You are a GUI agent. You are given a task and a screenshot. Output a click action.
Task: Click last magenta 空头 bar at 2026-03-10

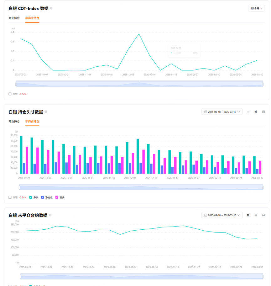click(260, 167)
